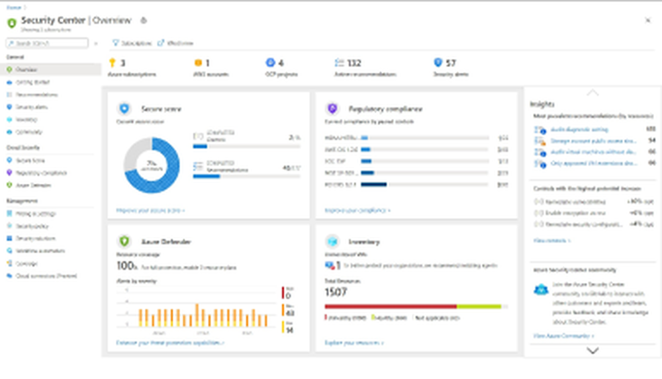Click the Security solutions icon

pos(9,238)
